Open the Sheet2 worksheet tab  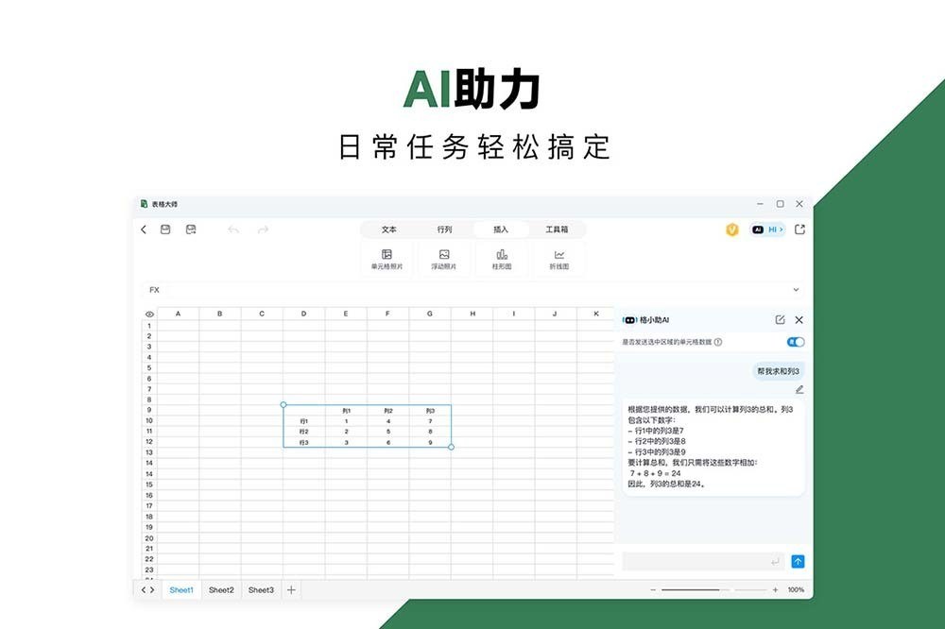220,589
